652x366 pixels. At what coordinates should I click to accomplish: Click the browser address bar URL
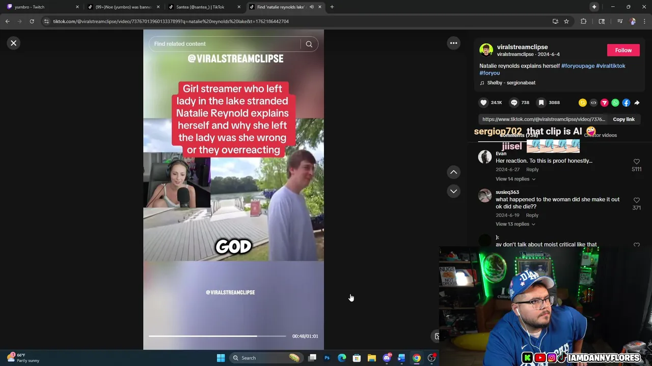[x=171, y=21]
